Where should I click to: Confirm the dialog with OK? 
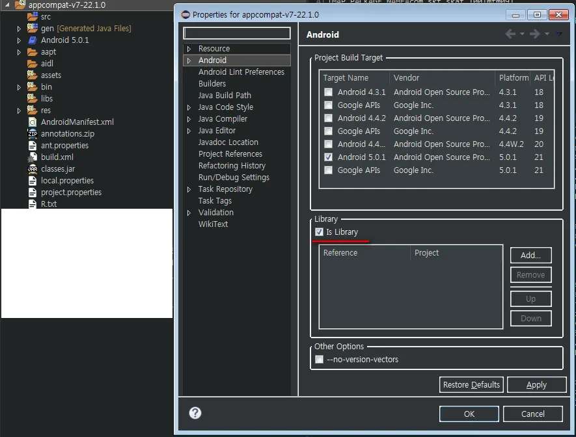(x=469, y=414)
